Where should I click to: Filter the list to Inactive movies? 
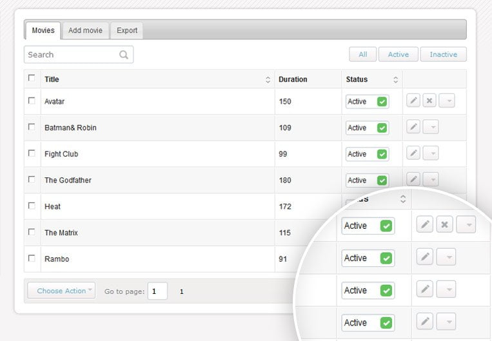point(444,54)
